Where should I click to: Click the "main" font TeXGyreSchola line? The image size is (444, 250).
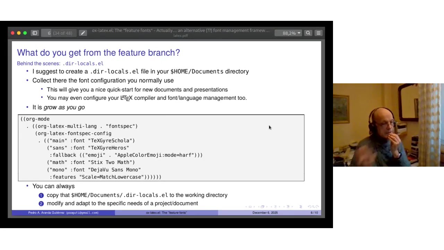click(x=87, y=141)
